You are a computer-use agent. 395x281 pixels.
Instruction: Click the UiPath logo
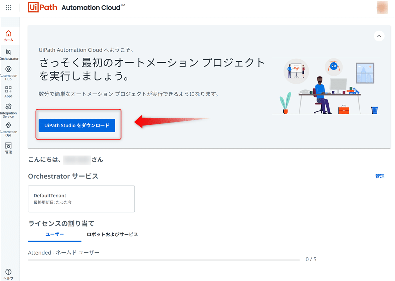[x=42, y=7]
